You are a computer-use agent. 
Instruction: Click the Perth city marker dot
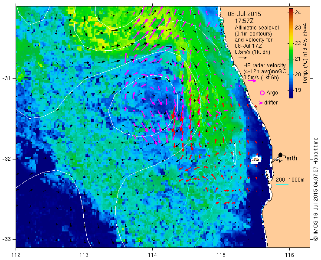281,155
